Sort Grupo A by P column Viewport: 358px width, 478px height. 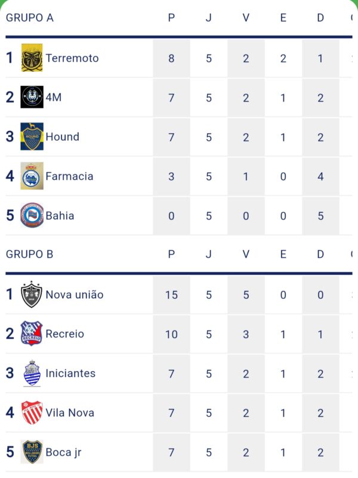[x=171, y=17]
